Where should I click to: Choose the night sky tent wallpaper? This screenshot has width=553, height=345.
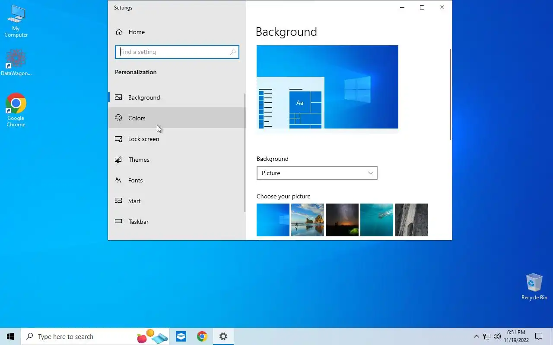342,220
